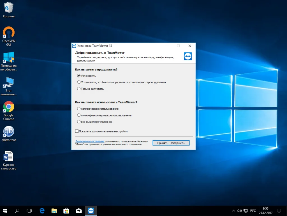
Task: Enable Показать дополнительные настройки checkbox
Action: [x=77, y=131]
